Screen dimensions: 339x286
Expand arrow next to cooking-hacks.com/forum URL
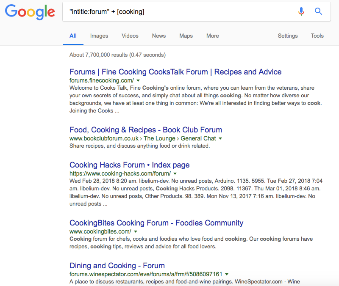175,173
